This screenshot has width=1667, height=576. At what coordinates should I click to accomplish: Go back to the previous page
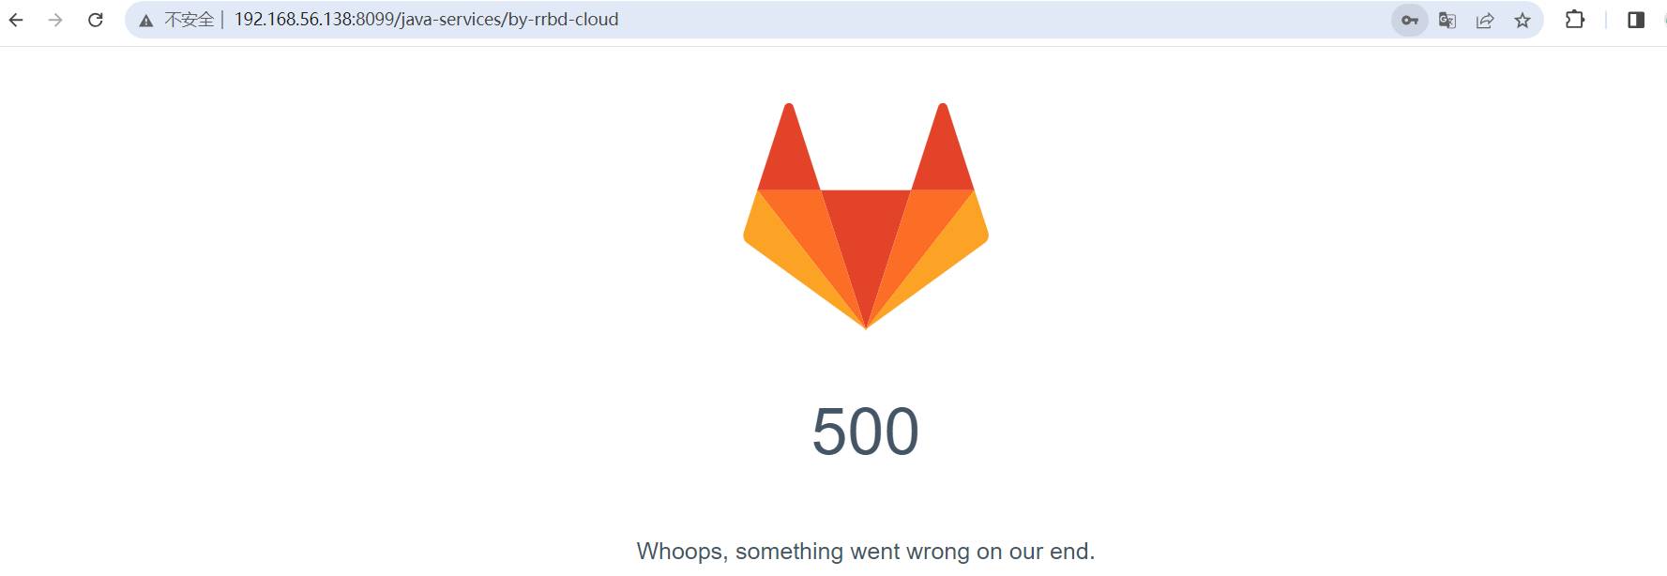pos(16,20)
